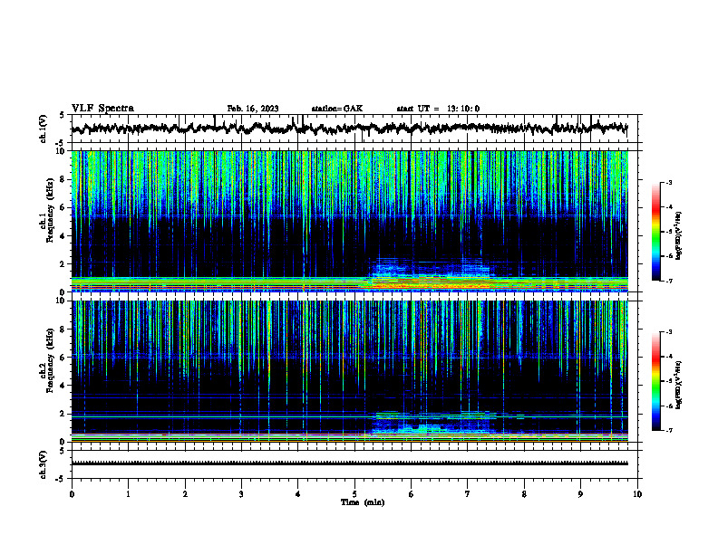The image size is (718, 554).
Task: Click ch.2 frequency axis tick label "6"
Action: (x=64, y=358)
